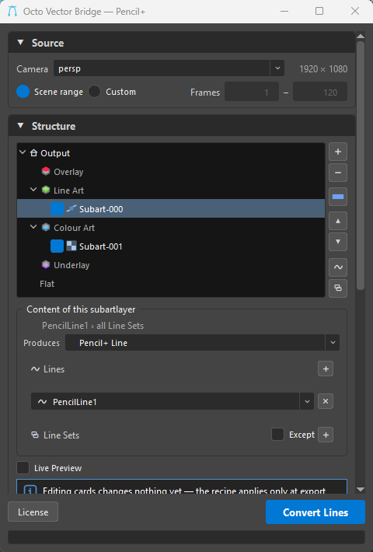Collapse the Structure section
The width and height of the screenshot is (373, 552).
[21, 126]
